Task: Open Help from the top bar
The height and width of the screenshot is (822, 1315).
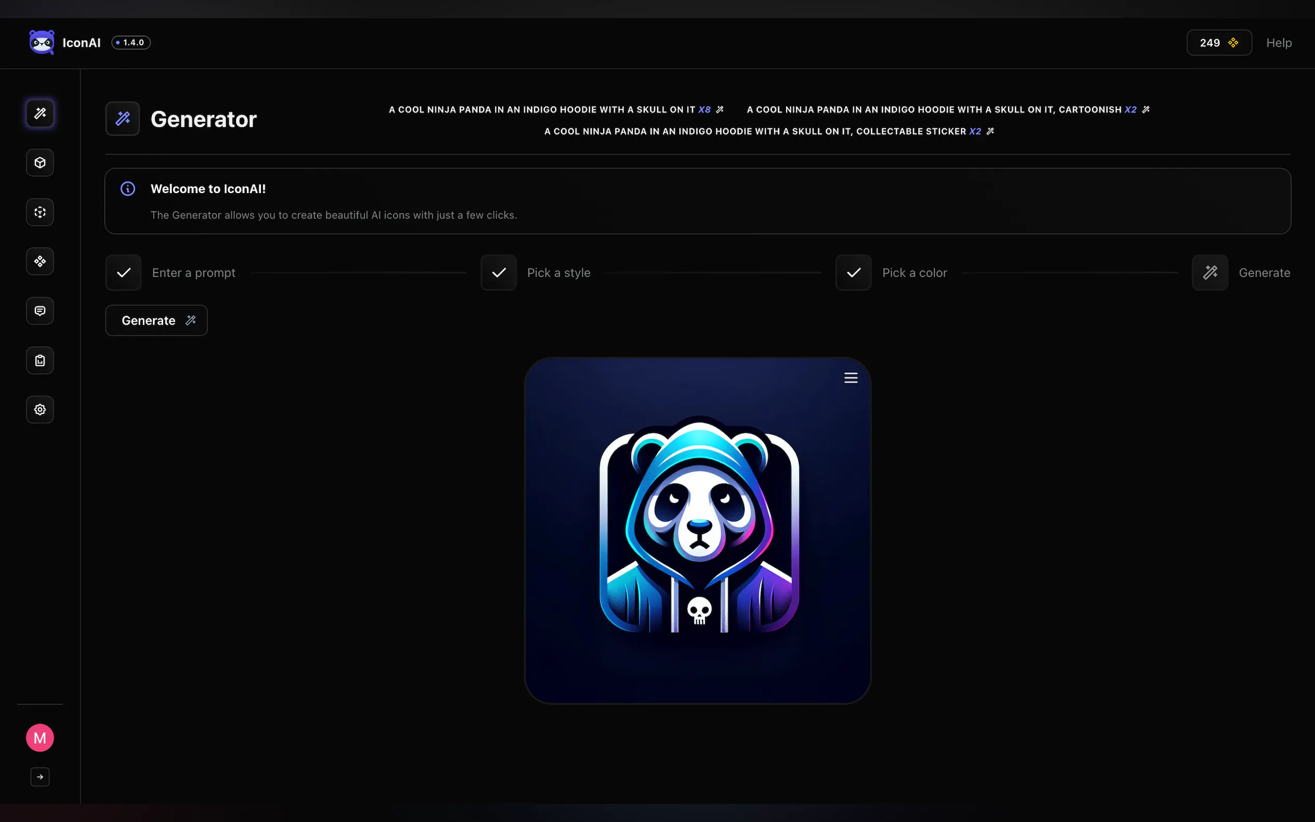Action: click(x=1278, y=42)
